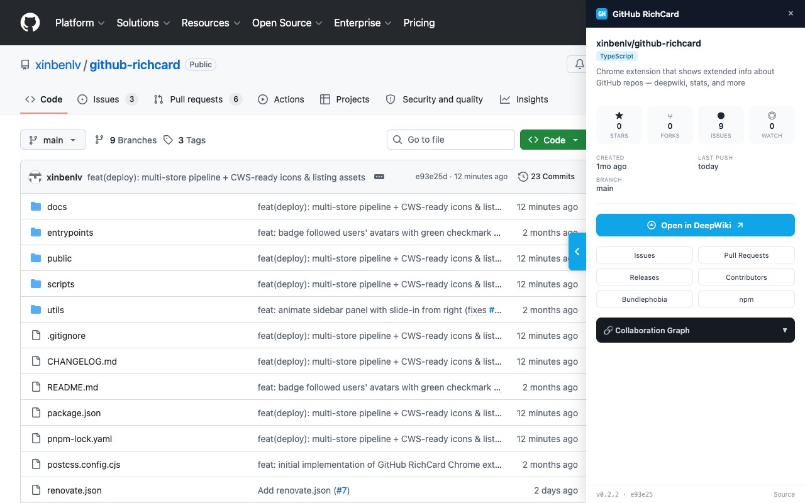This screenshot has width=805, height=503.
Task: Open the Enterprise dropdown menu
Action: pyautogui.click(x=363, y=23)
